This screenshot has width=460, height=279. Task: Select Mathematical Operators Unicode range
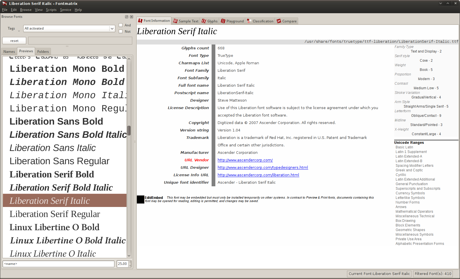414,212
